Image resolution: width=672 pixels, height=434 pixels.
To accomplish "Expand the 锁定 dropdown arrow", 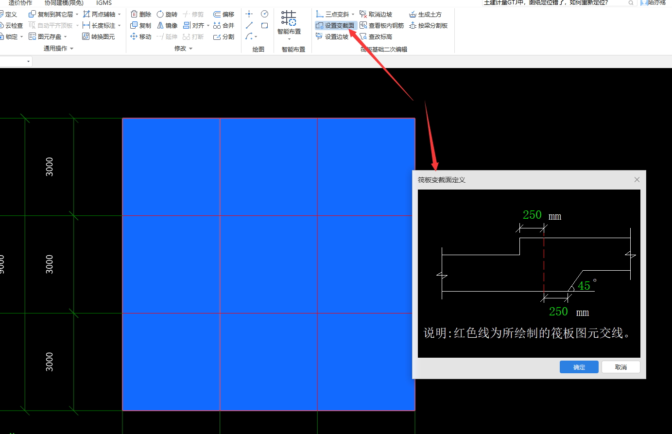I will pyautogui.click(x=21, y=37).
